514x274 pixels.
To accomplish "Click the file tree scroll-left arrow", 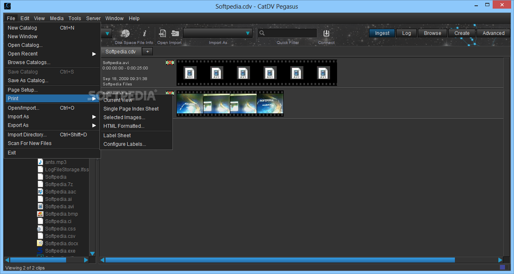I will [7, 260].
